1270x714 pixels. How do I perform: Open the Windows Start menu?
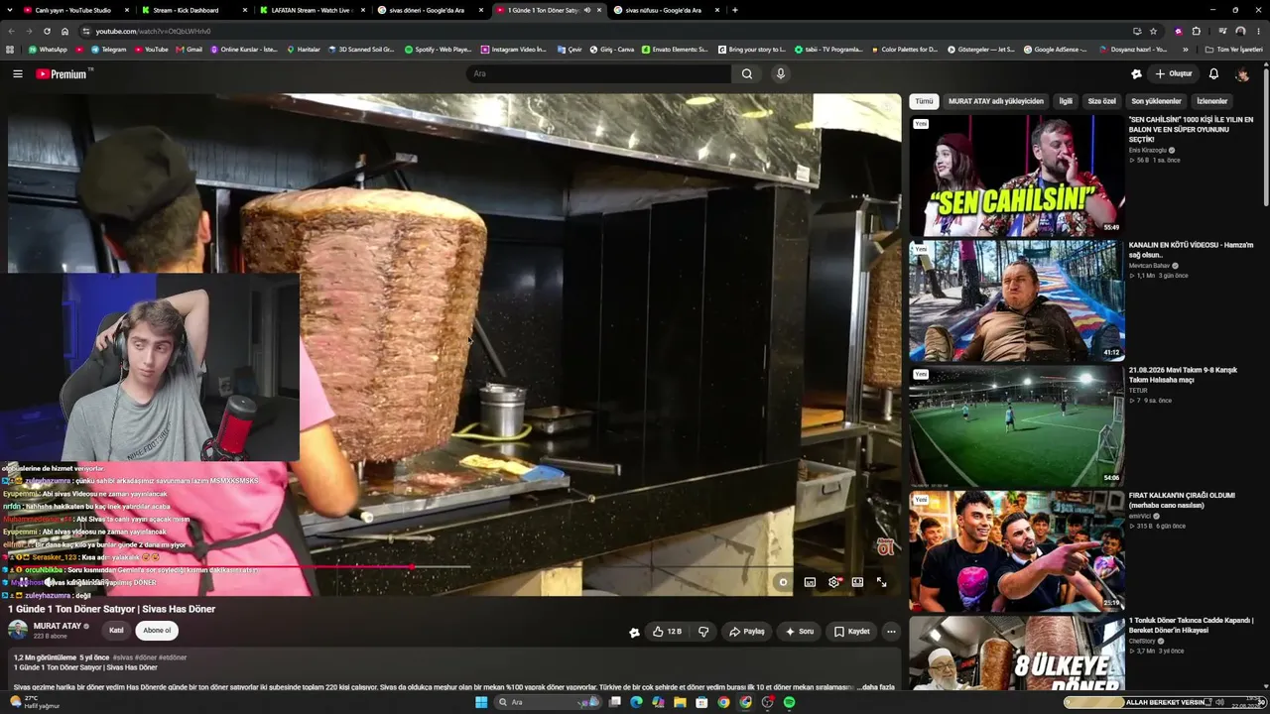[481, 702]
